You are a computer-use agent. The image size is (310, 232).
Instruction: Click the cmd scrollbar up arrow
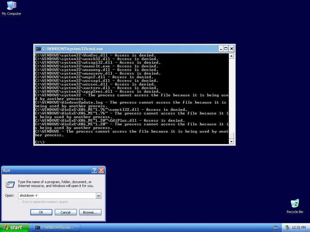pyautogui.click(x=231, y=56)
